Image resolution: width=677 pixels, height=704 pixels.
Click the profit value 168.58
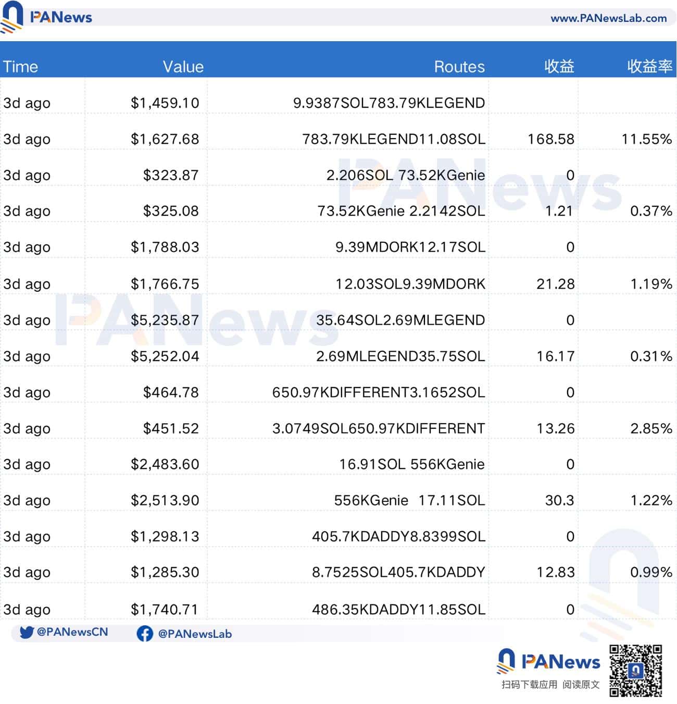551,139
